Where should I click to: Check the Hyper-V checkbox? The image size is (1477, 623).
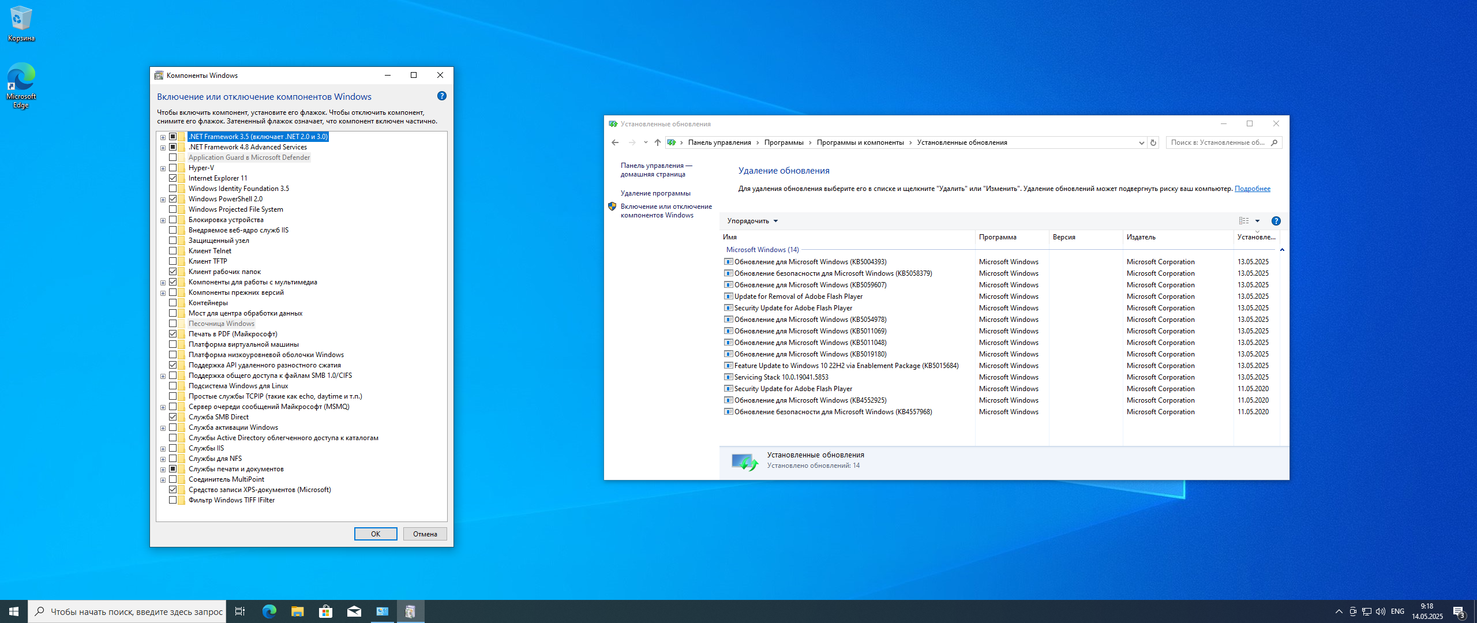[173, 168]
